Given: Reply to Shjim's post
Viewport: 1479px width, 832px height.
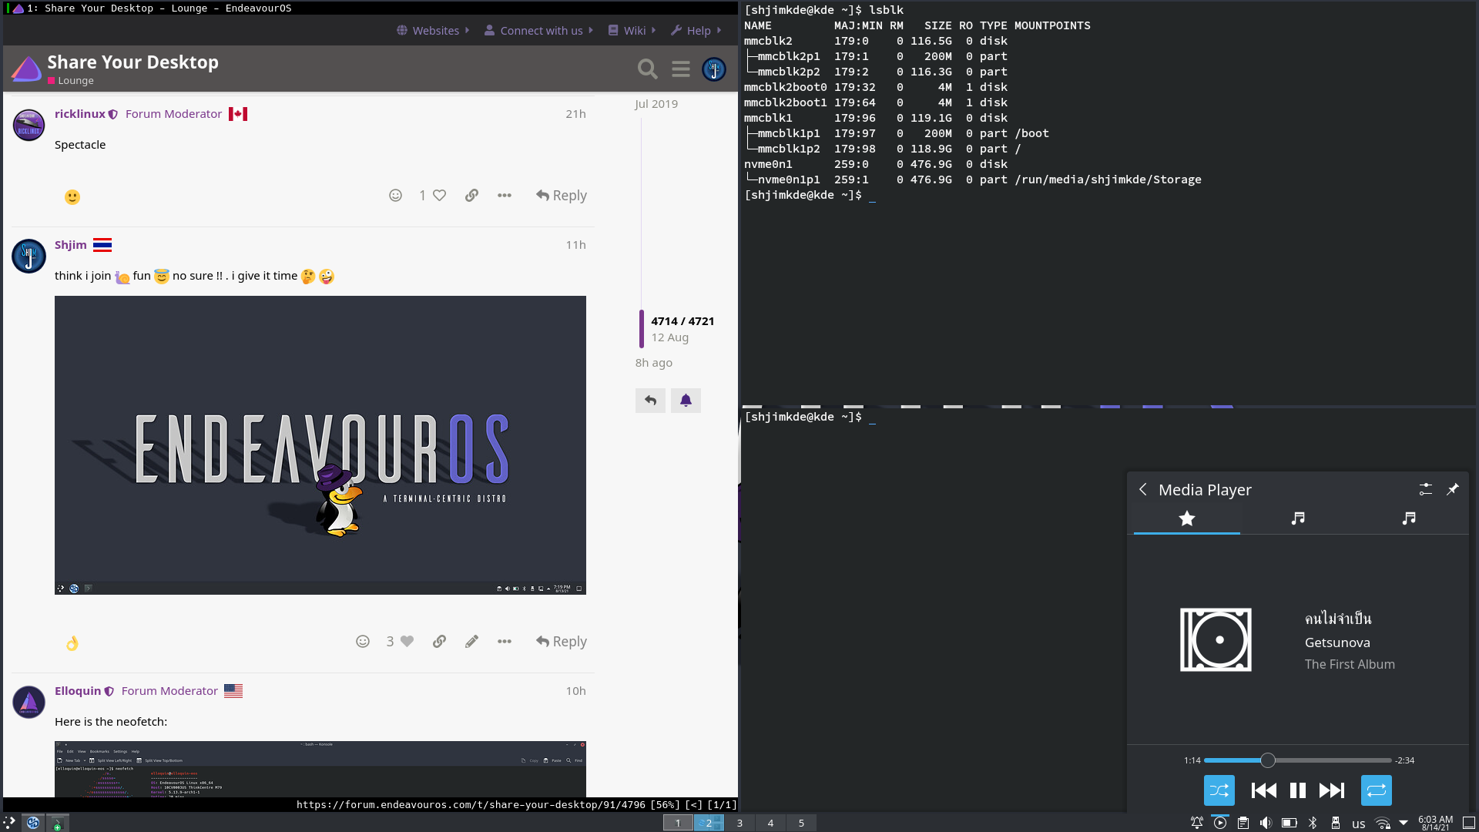Looking at the screenshot, I should click(562, 642).
